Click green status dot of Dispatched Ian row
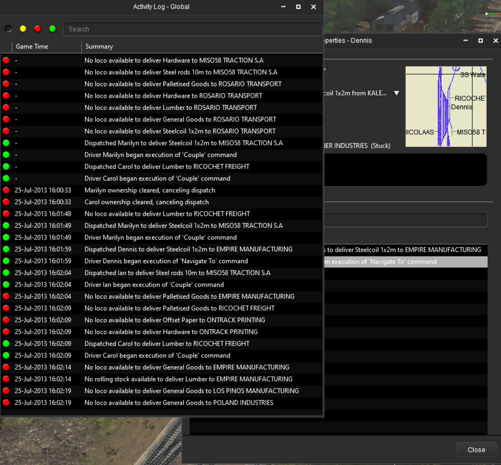This screenshot has height=465, width=501. point(6,273)
